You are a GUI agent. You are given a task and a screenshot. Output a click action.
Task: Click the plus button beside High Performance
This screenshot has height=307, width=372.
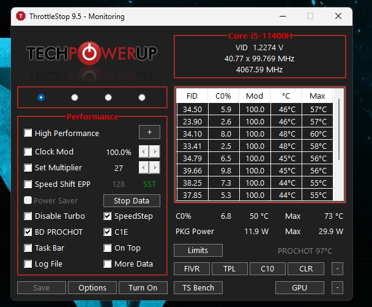click(149, 132)
